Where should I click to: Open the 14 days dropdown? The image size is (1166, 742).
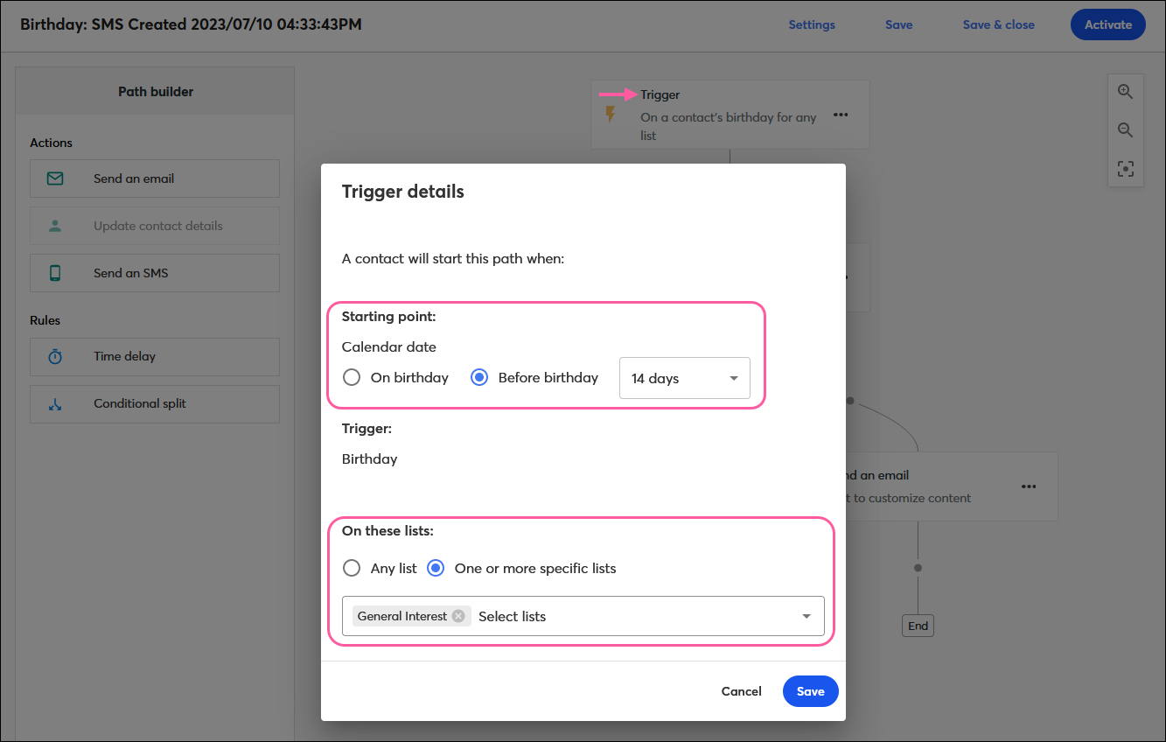click(x=684, y=378)
